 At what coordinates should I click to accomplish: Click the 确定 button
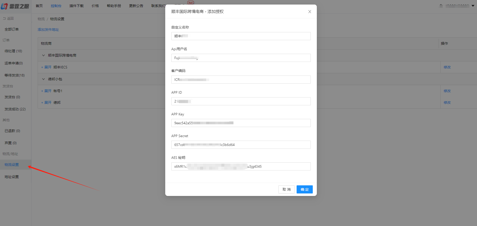point(305,189)
